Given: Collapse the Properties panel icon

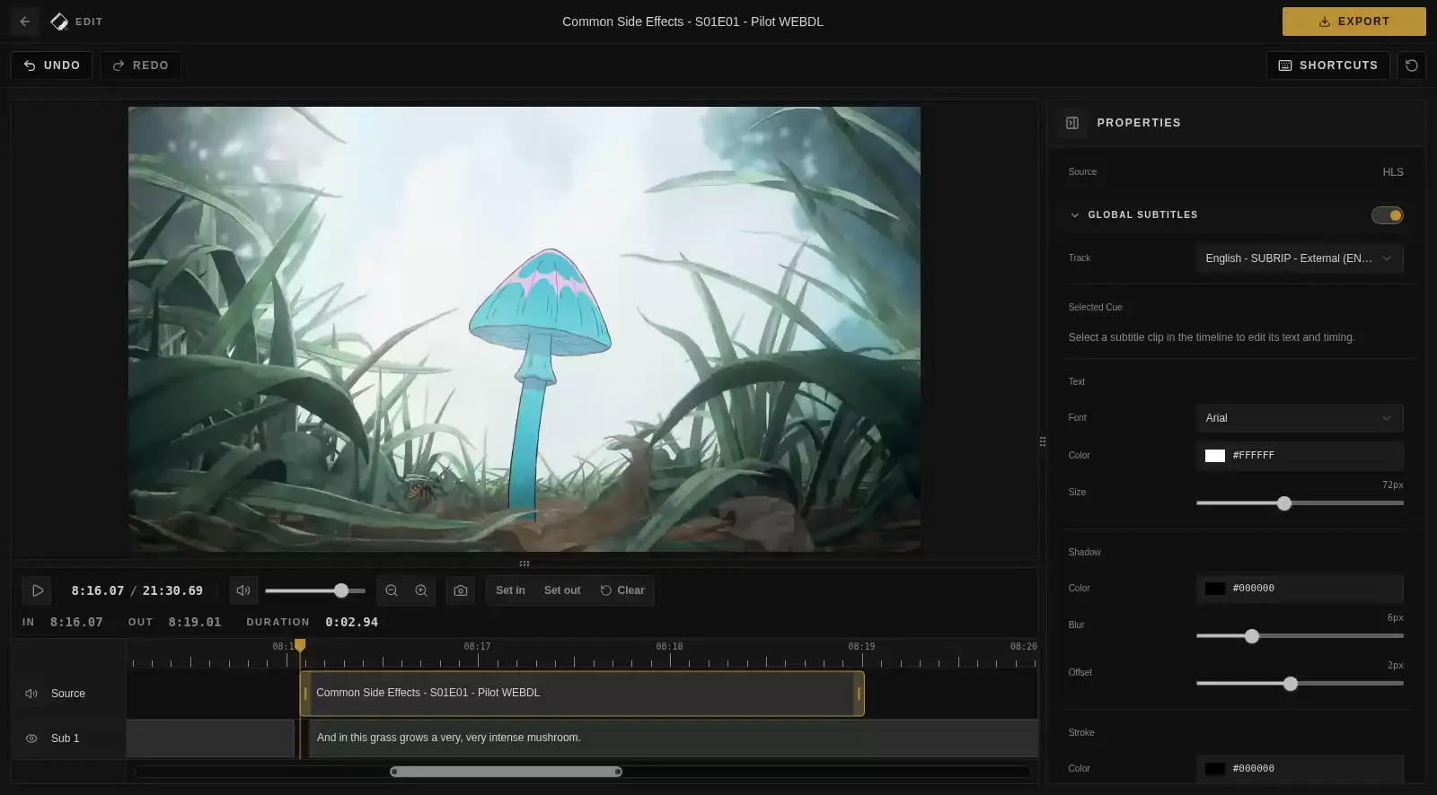Looking at the screenshot, I should tap(1072, 123).
